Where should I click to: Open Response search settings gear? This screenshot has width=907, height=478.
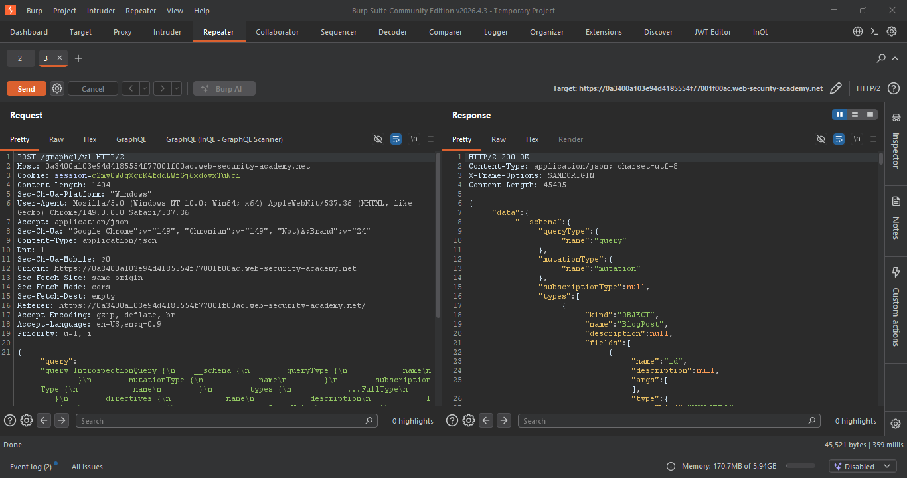point(469,420)
